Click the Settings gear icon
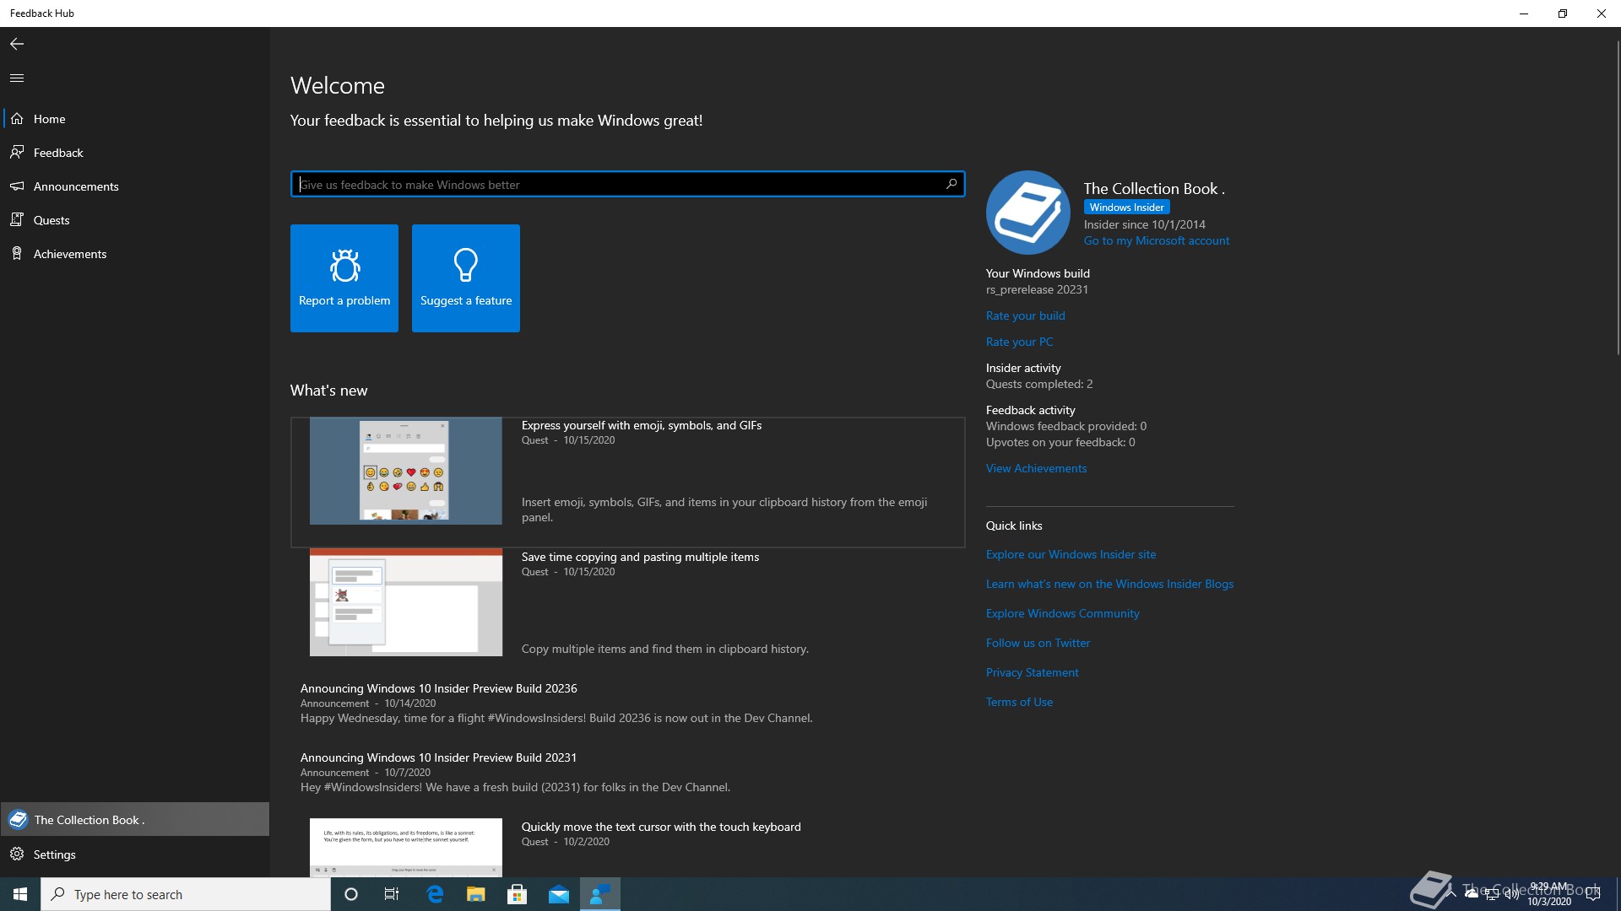The height and width of the screenshot is (911, 1621). (17, 854)
